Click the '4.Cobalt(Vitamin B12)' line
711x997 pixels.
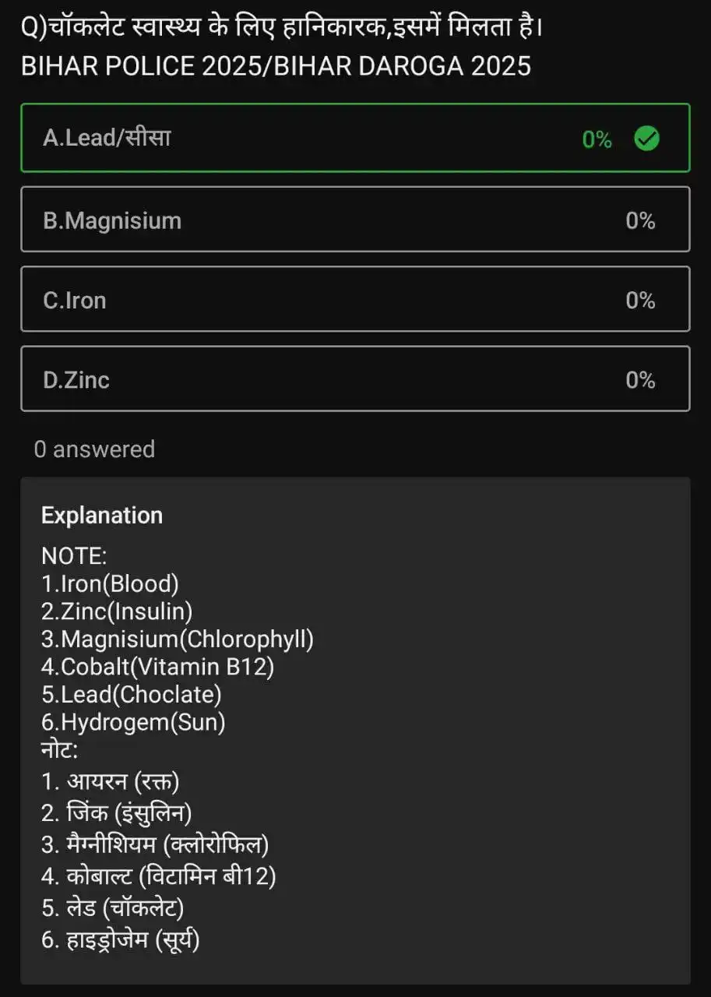[157, 667]
